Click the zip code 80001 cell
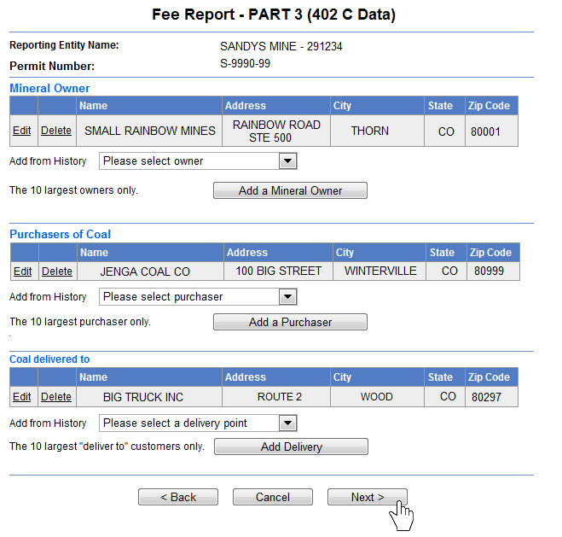 [x=491, y=131]
